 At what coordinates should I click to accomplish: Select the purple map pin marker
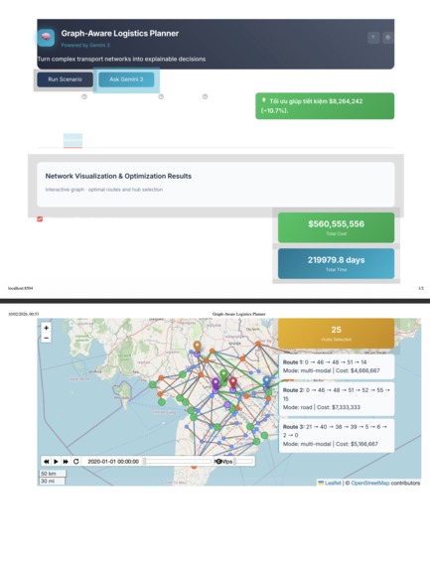(x=215, y=384)
